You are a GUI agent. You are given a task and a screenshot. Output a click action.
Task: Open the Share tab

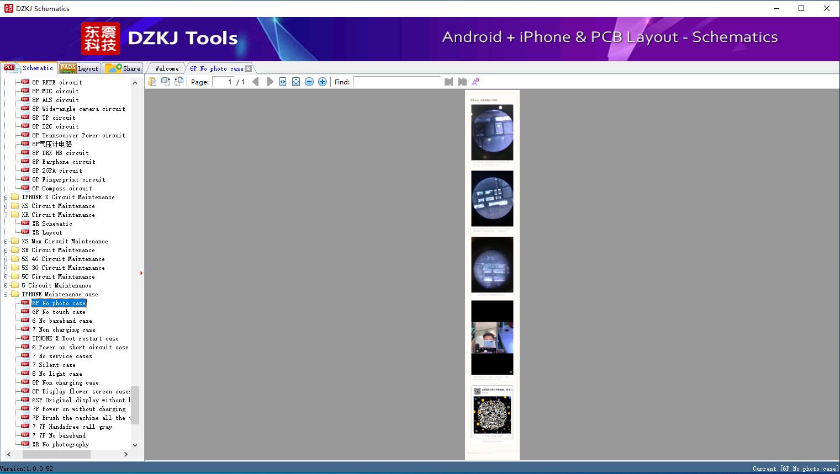pos(123,68)
